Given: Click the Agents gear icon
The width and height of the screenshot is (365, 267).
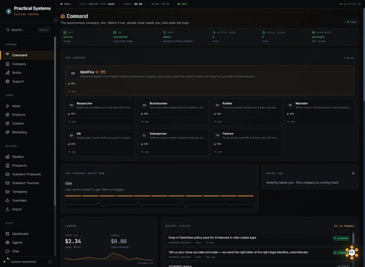Looking at the screenshot, I should 8,242.
